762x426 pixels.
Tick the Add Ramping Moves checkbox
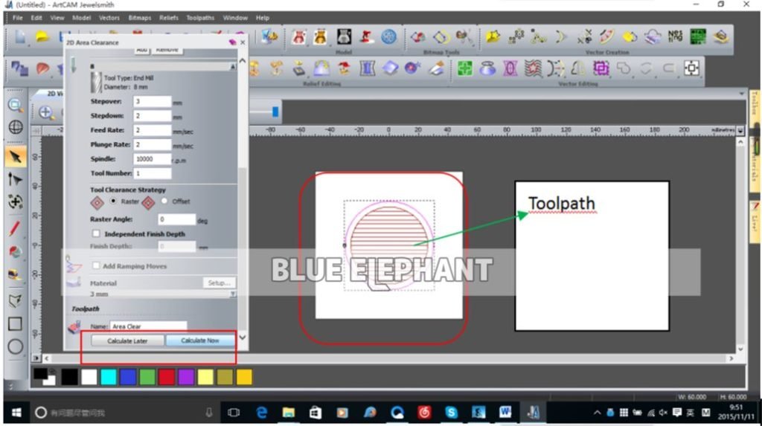[96, 265]
